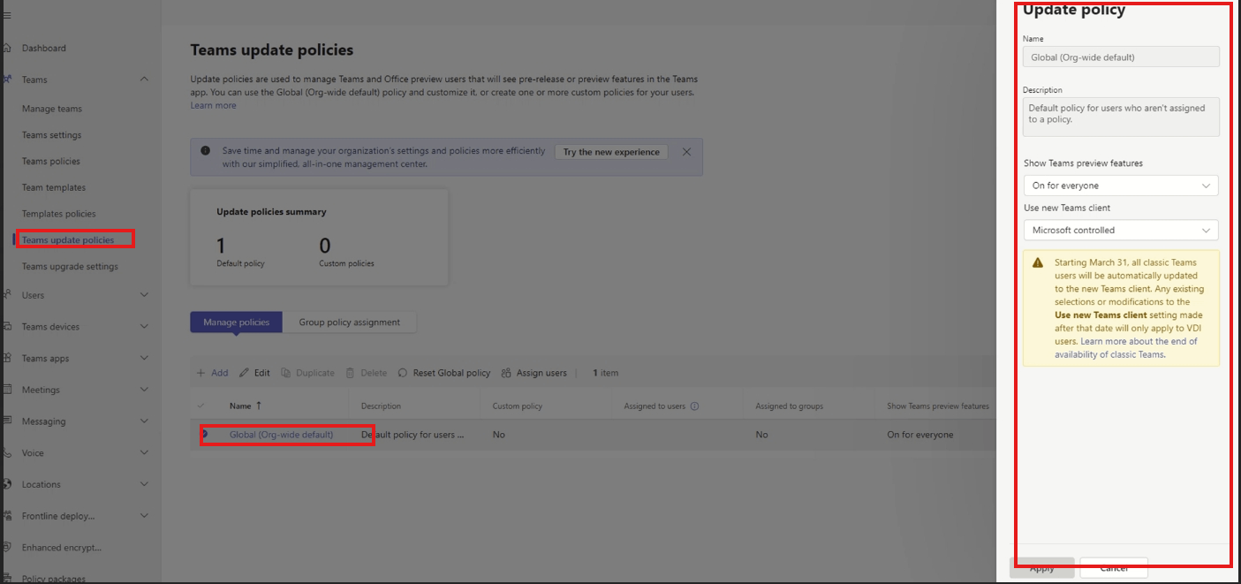Viewport: 1241px width, 584px height.
Task: Expand the Teams apps section
Action: pos(144,358)
